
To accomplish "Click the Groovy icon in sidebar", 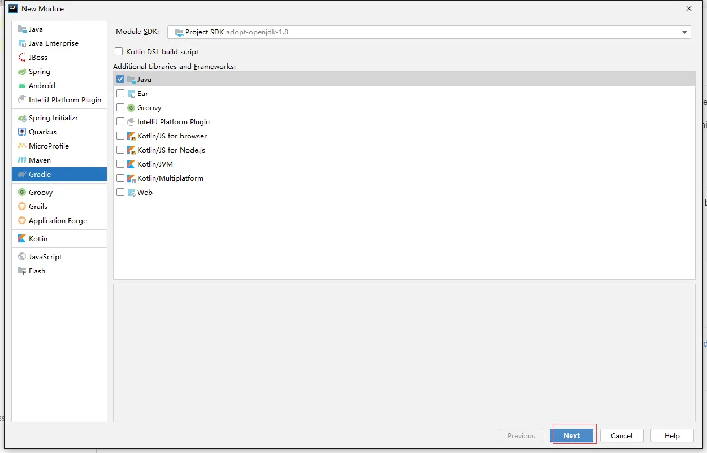I will 22,193.
